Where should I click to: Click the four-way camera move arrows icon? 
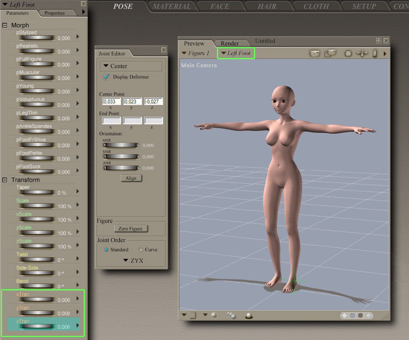362,53
